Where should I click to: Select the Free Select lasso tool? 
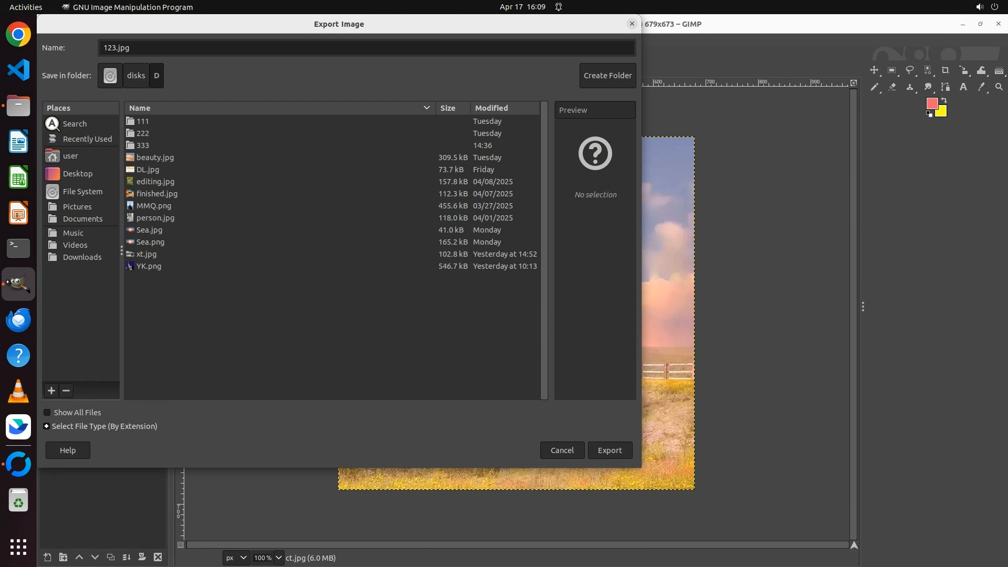click(x=910, y=70)
